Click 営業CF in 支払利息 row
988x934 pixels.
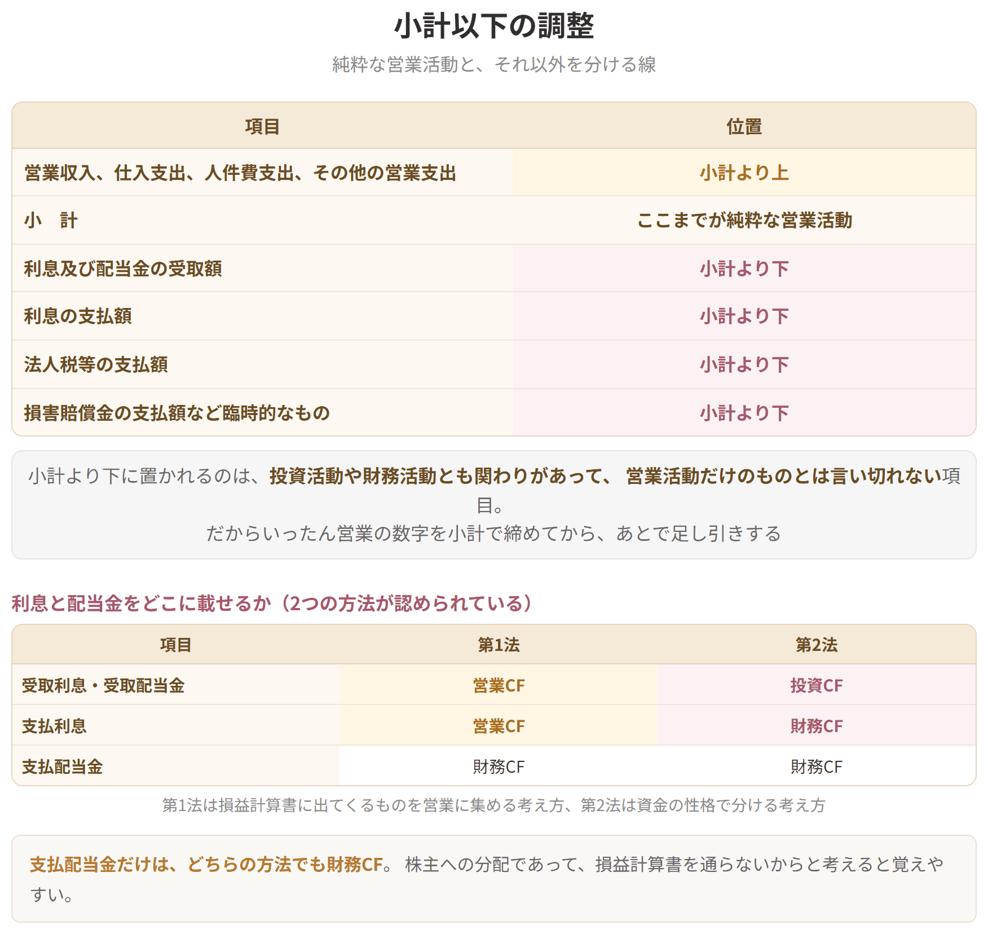pos(499,726)
